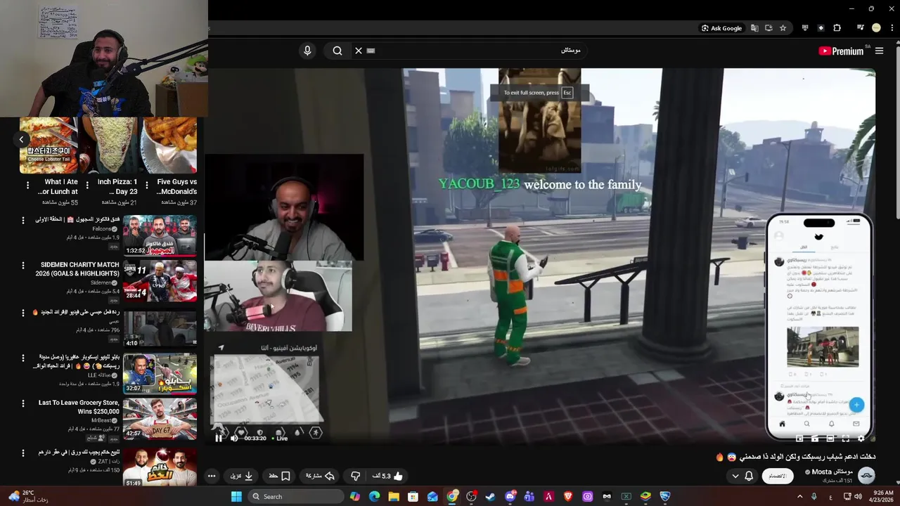Open the taskbar volume icon

[x=858, y=496]
